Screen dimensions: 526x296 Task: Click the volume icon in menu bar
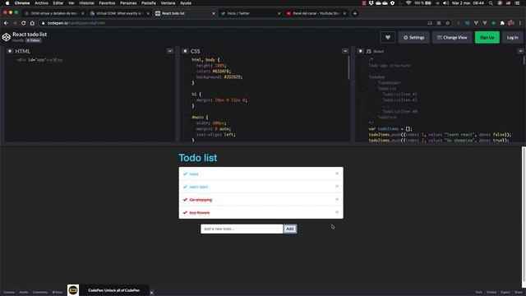point(445,3)
